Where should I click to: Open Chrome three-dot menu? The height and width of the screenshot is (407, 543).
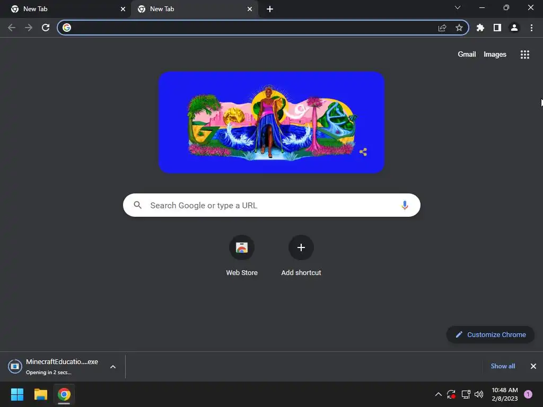(x=531, y=28)
